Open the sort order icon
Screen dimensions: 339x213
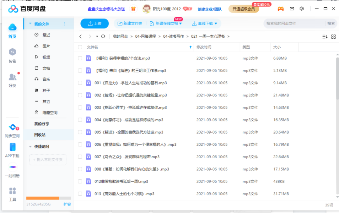325,36
